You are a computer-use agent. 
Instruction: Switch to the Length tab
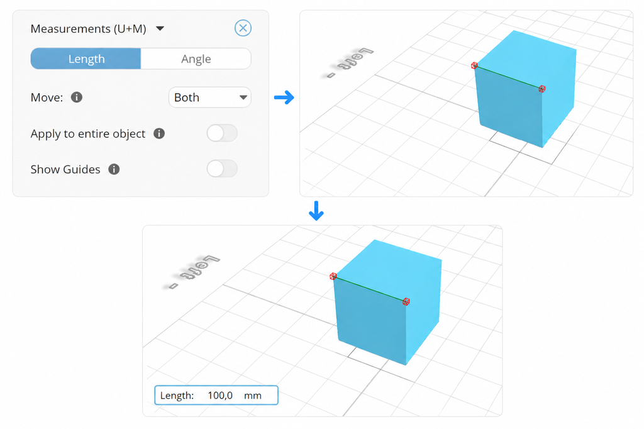point(86,58)
